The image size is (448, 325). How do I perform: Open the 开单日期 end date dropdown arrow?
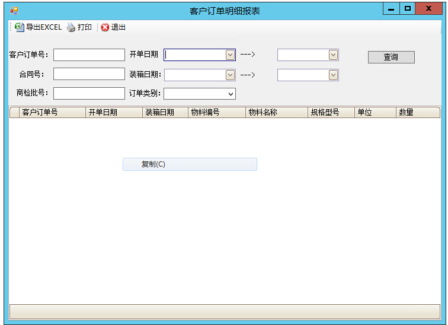[333, 55]
